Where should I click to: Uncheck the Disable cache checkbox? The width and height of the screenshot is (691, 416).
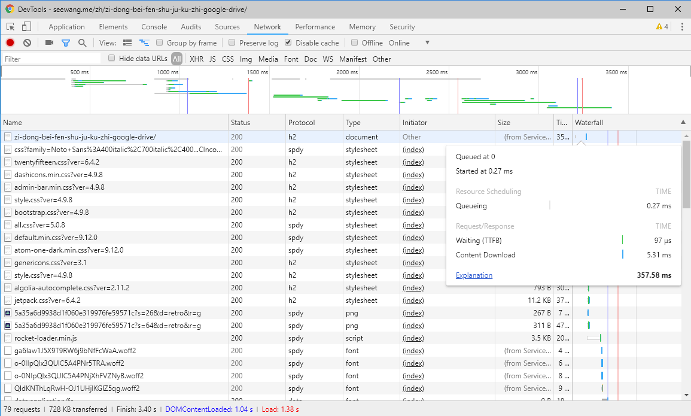pyautogui.click(x=288, y=42)
